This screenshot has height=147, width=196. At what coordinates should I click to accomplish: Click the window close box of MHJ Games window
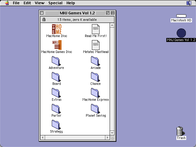coord(42,13)
